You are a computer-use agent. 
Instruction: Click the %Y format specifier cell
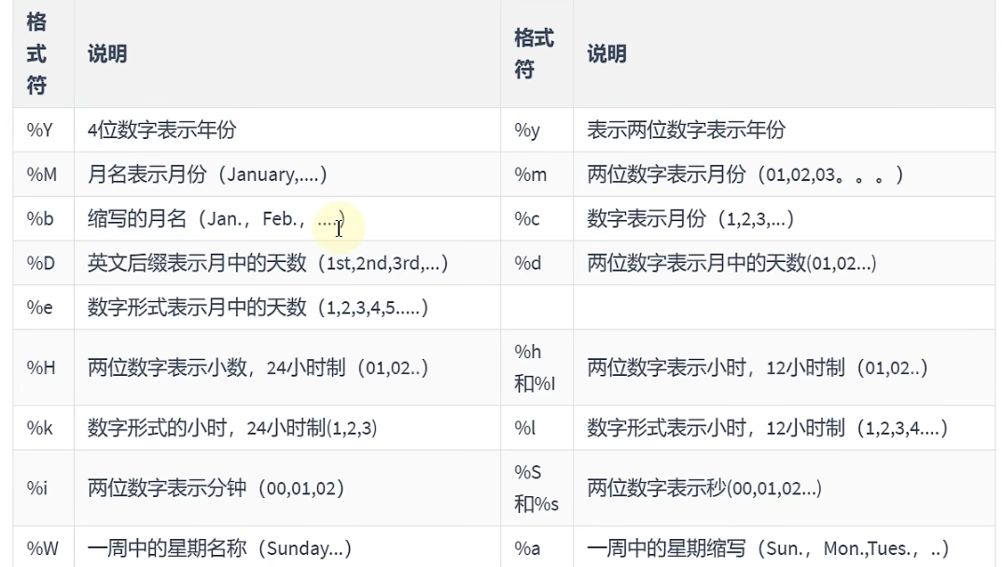point(40,131)
